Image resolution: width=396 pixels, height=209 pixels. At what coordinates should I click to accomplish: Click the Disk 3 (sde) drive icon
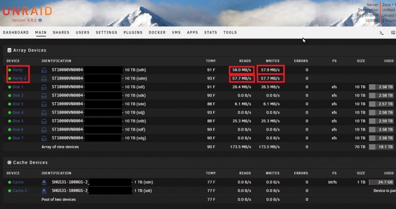point(44,104)
